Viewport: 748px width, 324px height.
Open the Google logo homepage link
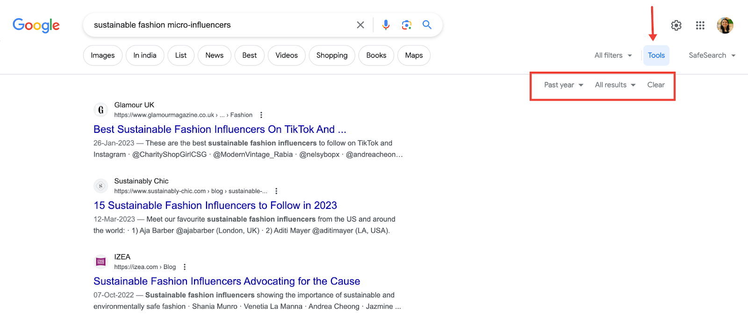(36, 25)
